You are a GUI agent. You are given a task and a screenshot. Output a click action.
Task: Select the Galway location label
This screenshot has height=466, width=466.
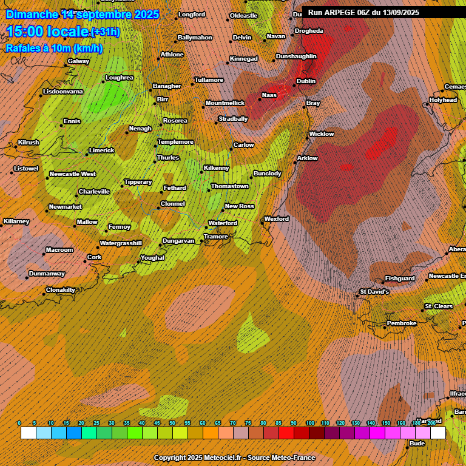pos(78,61)
